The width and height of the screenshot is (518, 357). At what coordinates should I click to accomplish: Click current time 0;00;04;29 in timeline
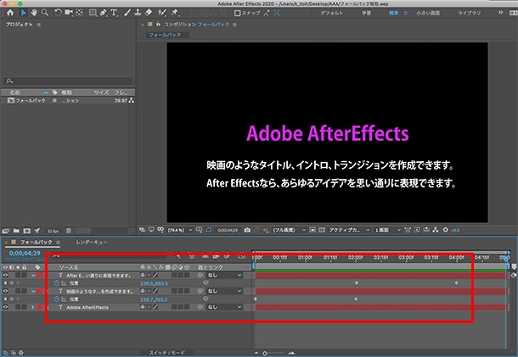25,253
